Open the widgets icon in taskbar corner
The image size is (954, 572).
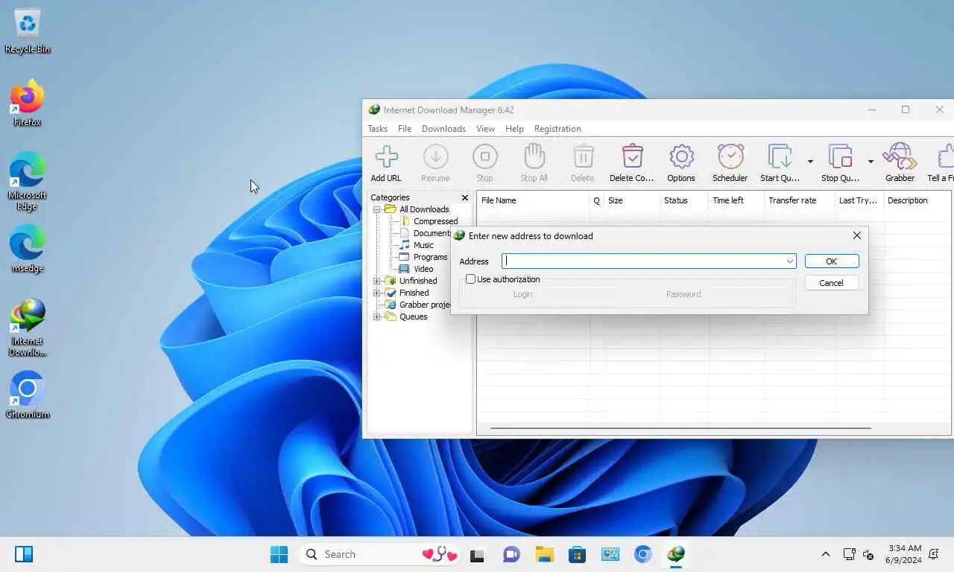24,554
